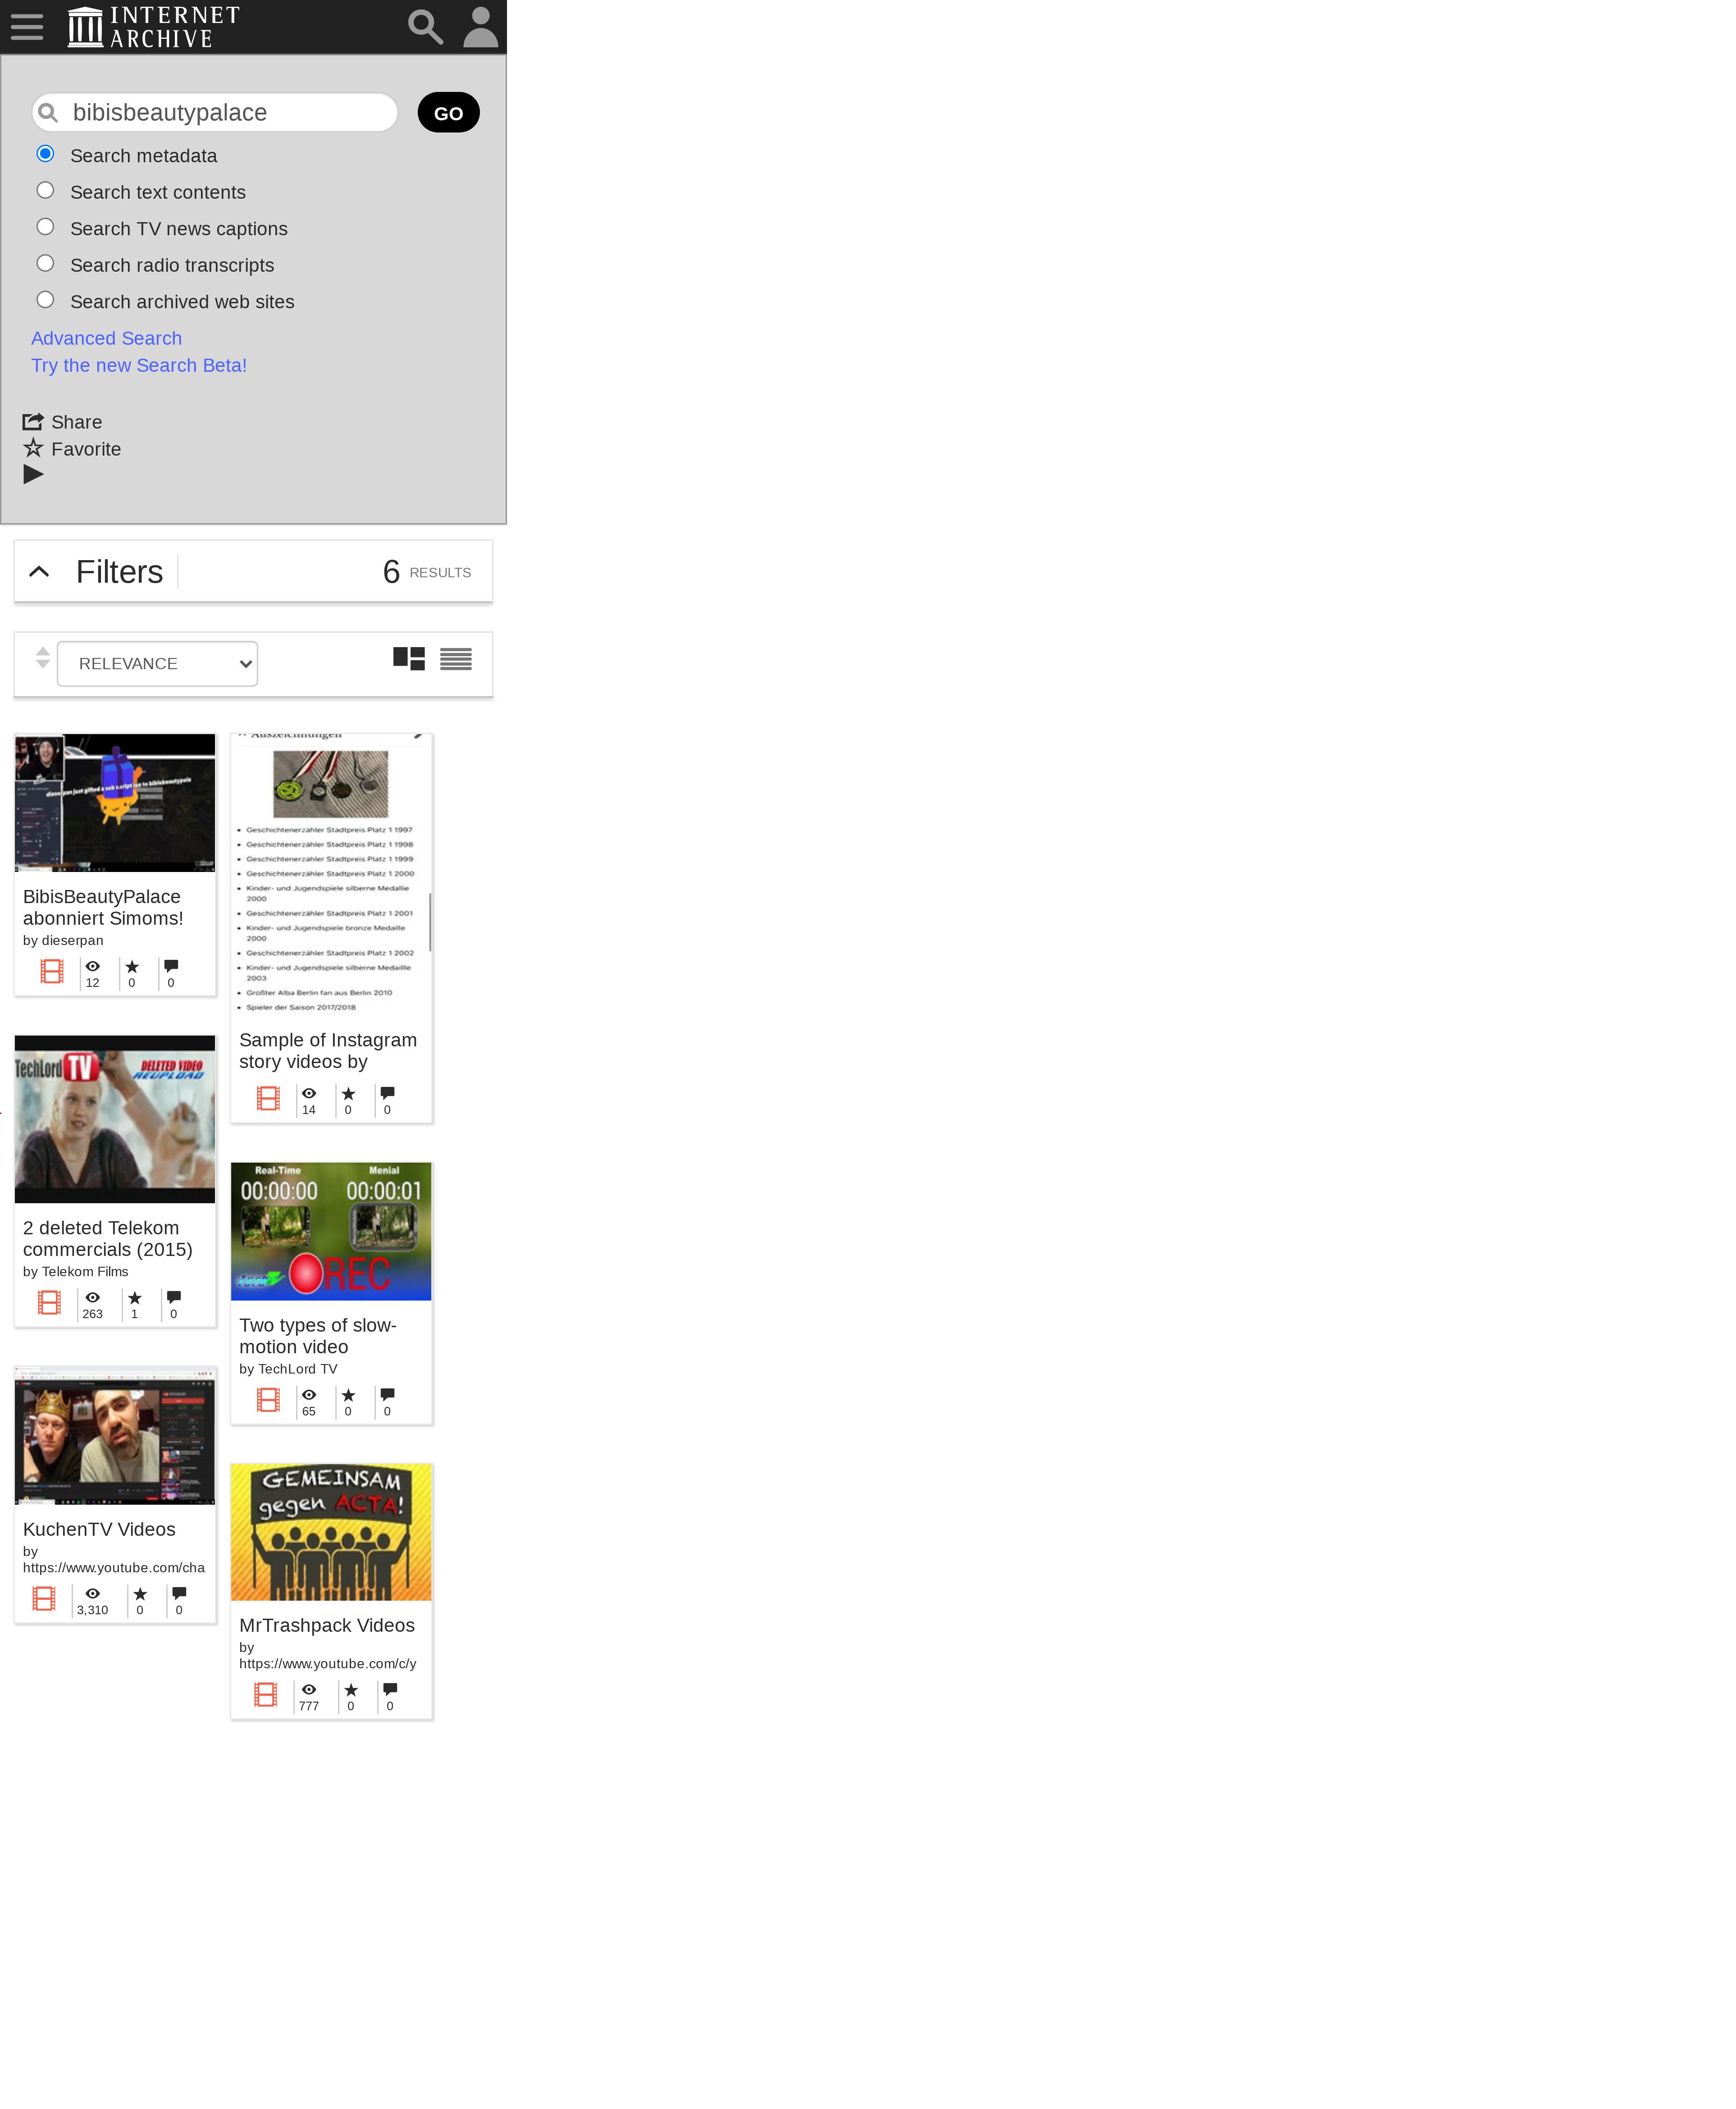This screenshot has height=2109, width=1736.
Task: Select Search text contents radio
Action: pos(45,190)
